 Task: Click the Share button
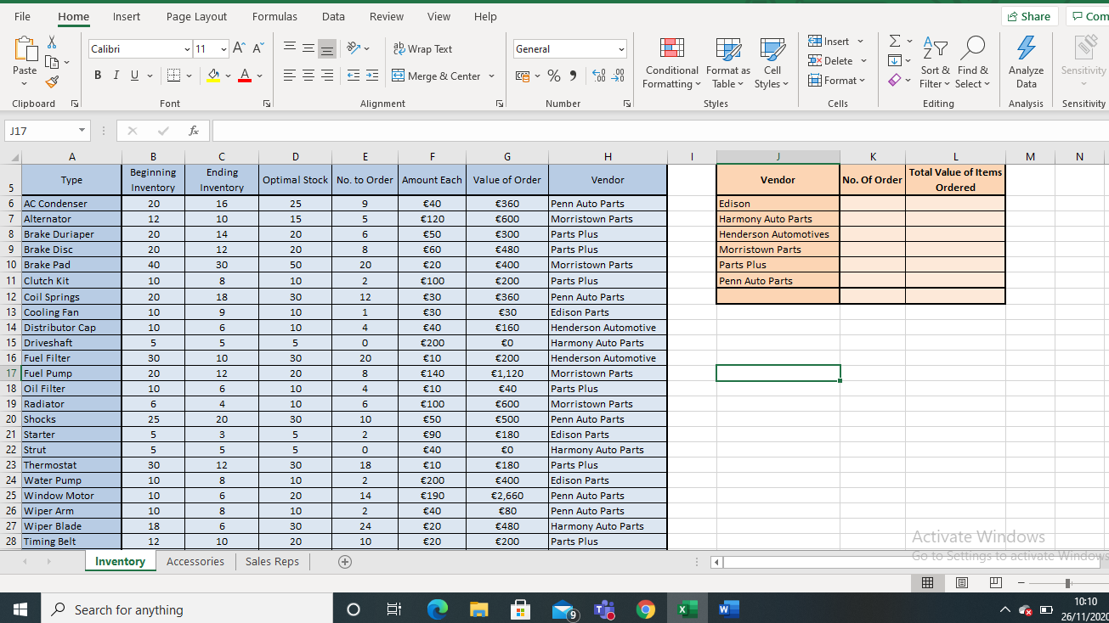pyautogui.click(x=1029, y=15)
